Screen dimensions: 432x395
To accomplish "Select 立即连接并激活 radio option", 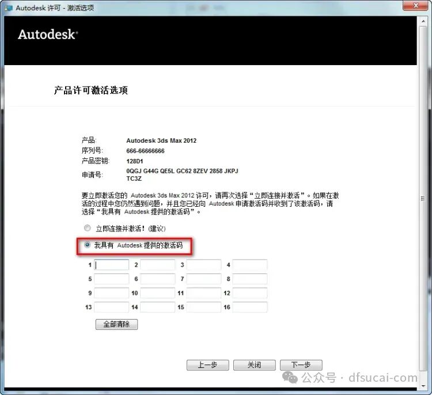I will [88, 228].
